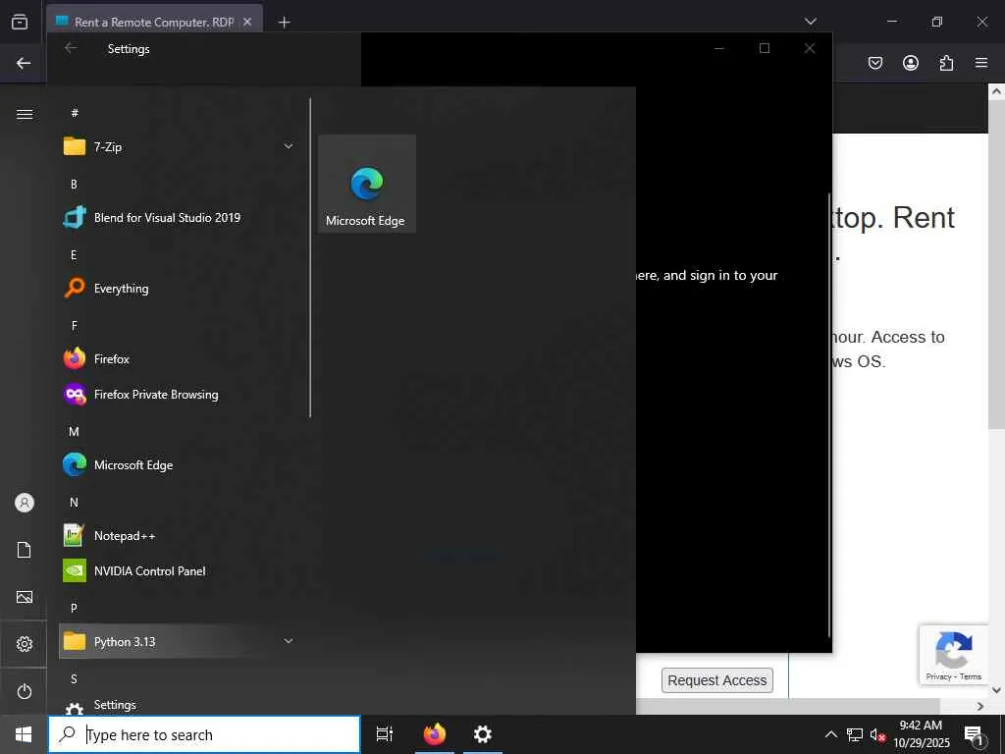The width and height of the screenshot is (1005, 754).
Task: Open the list all tabs dropdown
Action: pos(810,22)
